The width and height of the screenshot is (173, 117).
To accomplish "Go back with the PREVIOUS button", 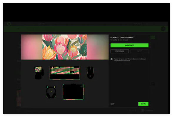I will [119, 51].
